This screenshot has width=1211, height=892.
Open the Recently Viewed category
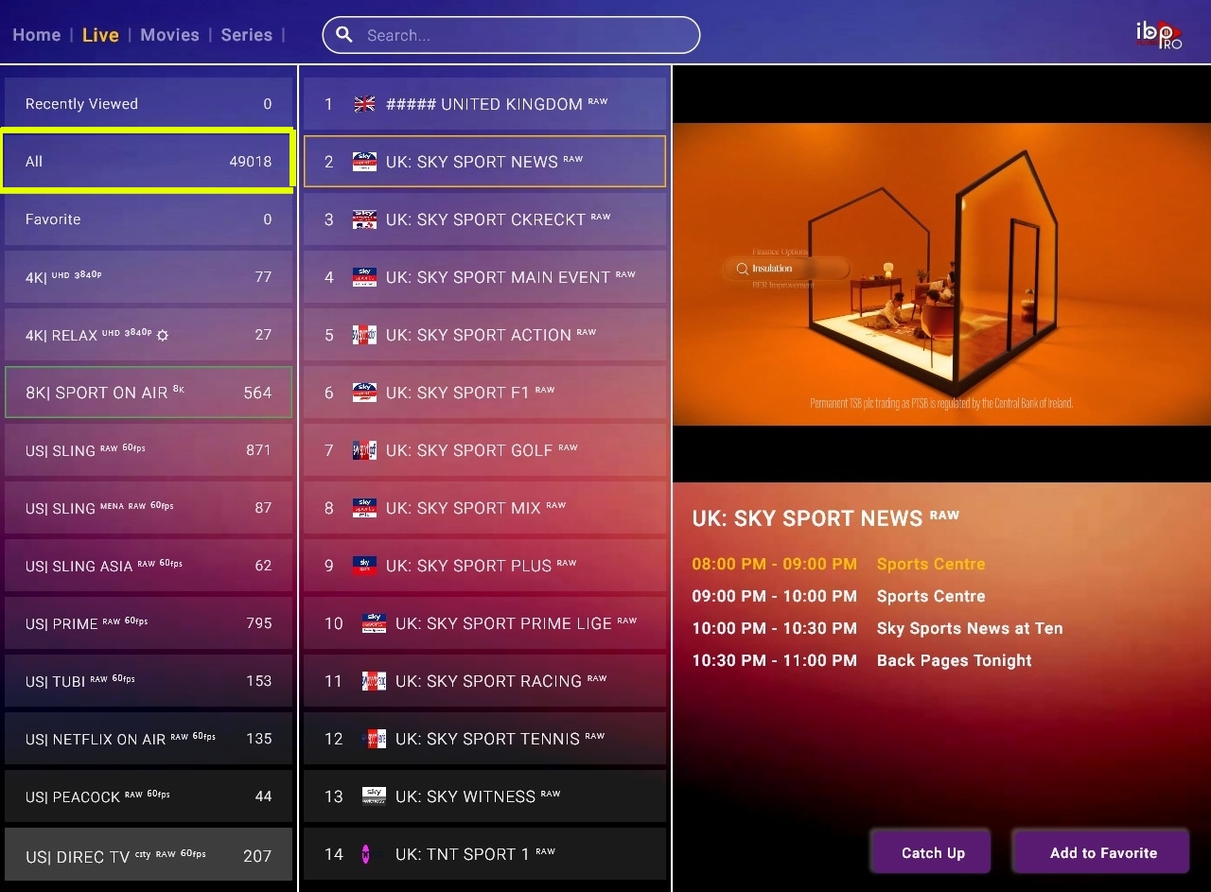(148, 104)
